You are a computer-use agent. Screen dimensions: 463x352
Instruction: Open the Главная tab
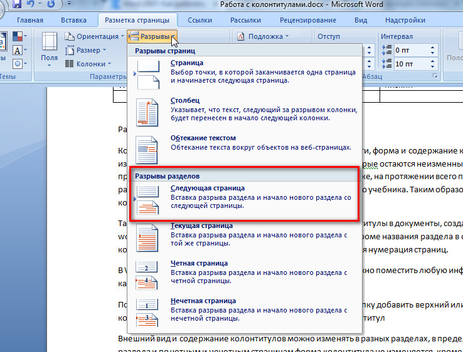pos(30,20)
